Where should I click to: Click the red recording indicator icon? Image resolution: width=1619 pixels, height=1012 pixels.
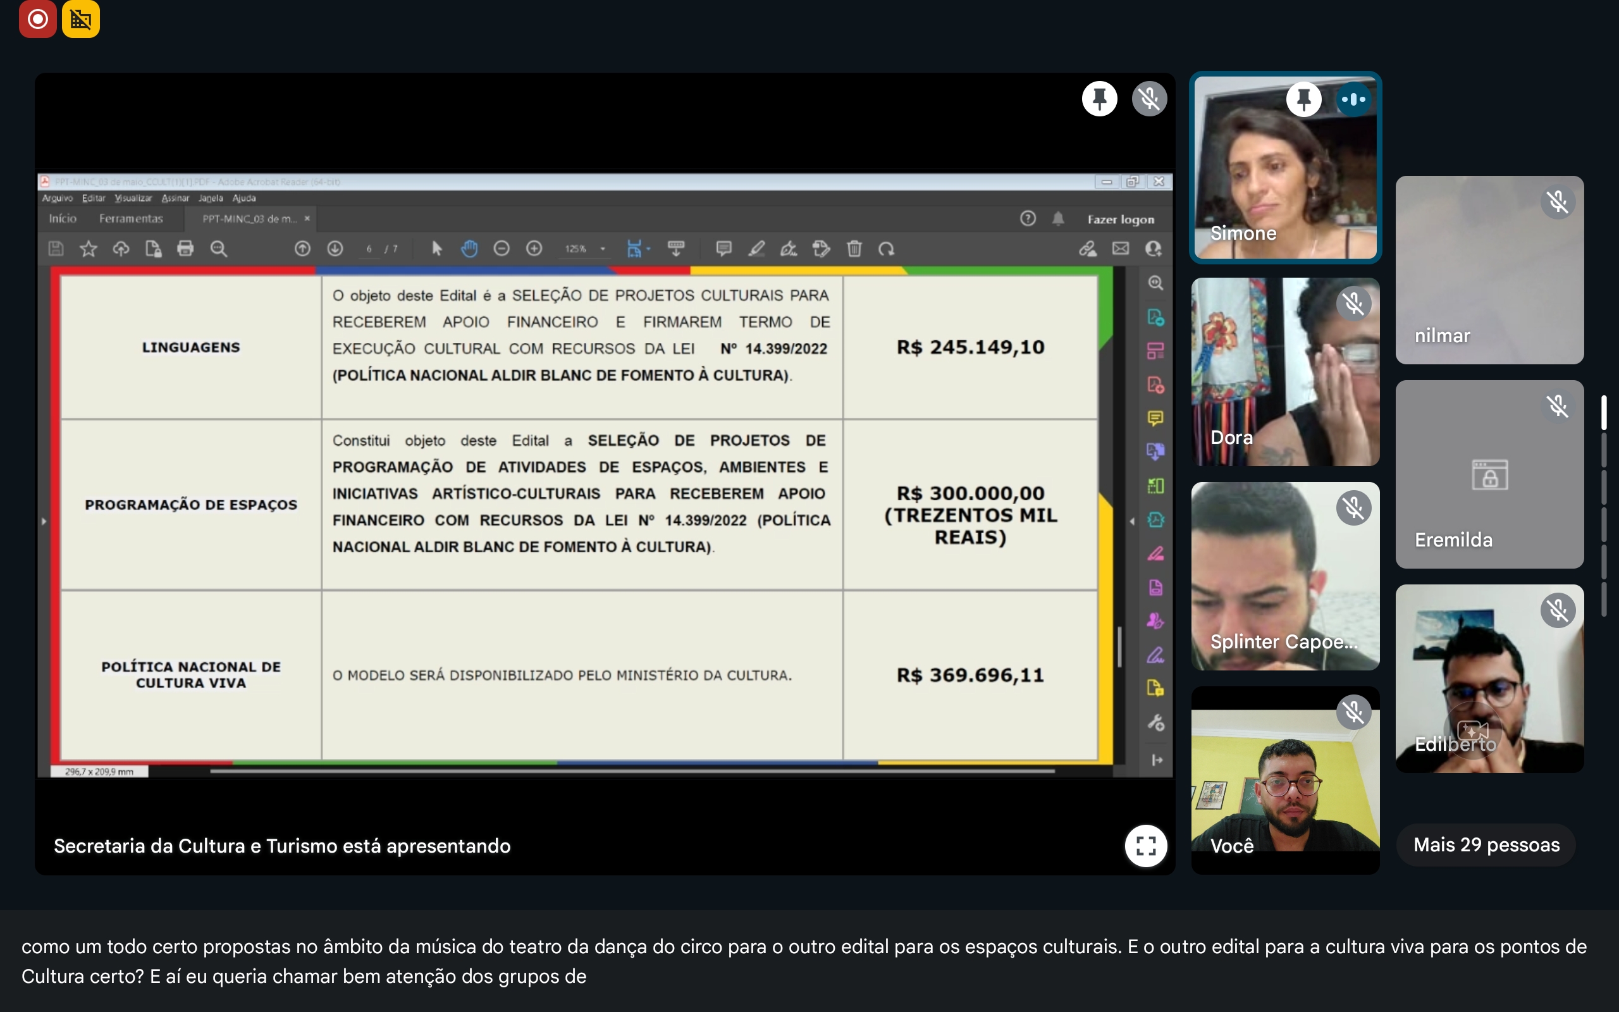(37, 19)
